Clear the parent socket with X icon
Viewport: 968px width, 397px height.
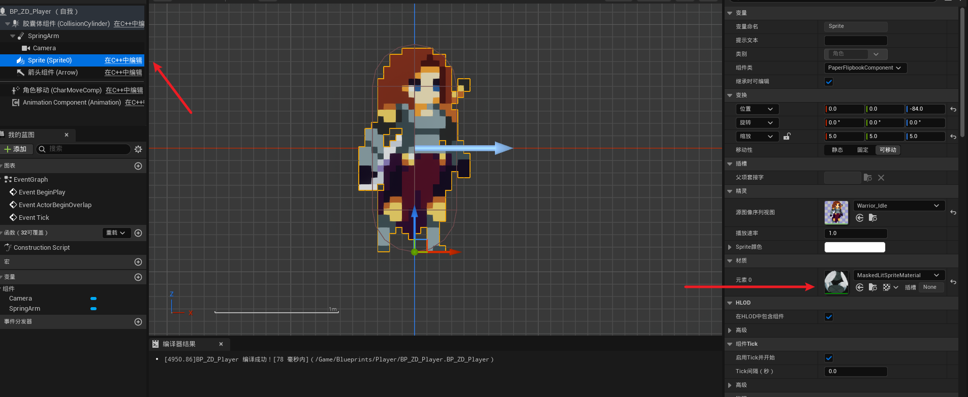click(x=881, y=178)
